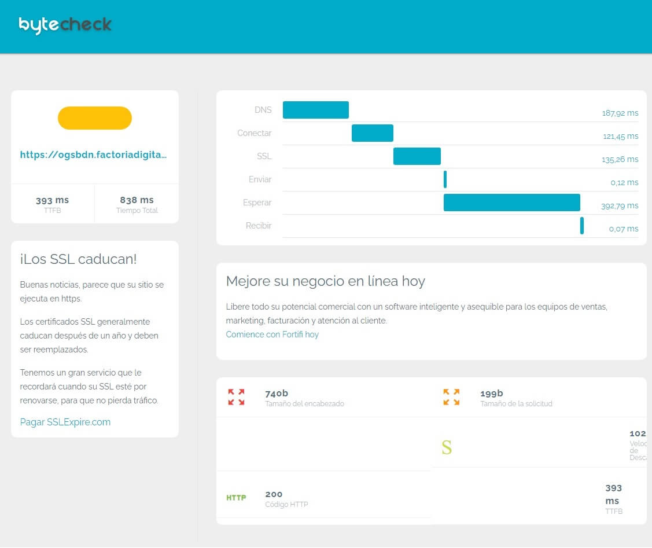Select the 187,92 ms DNS value
The width and height of the screenshot is (652, 548).
click(x=620, y=113)
